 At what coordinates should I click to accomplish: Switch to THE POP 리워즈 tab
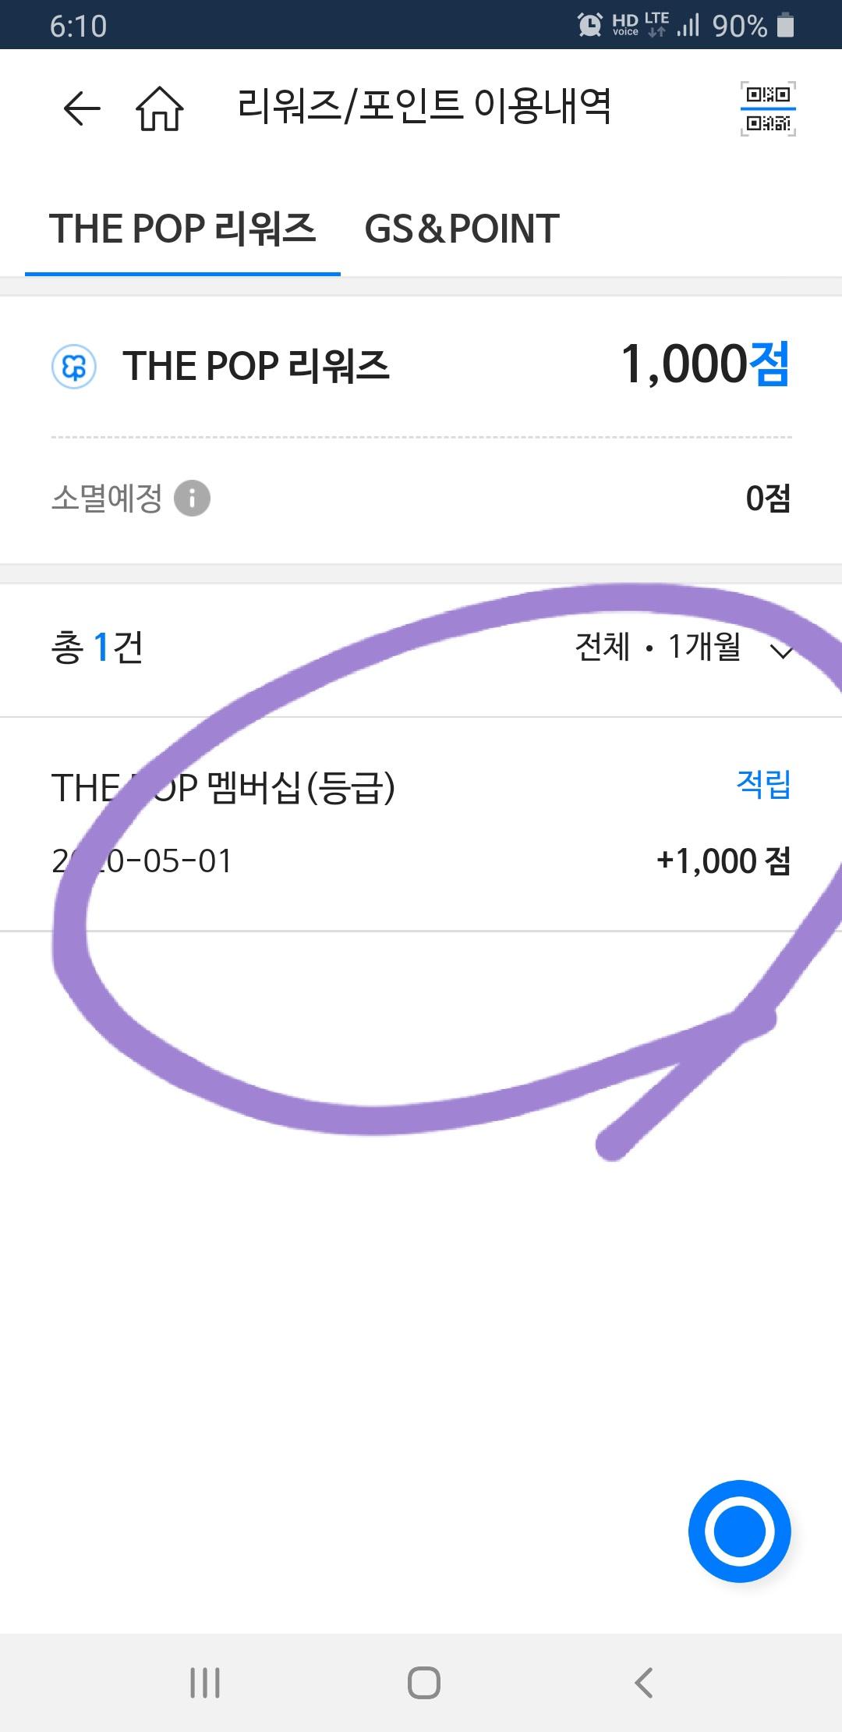click(182, 229)
